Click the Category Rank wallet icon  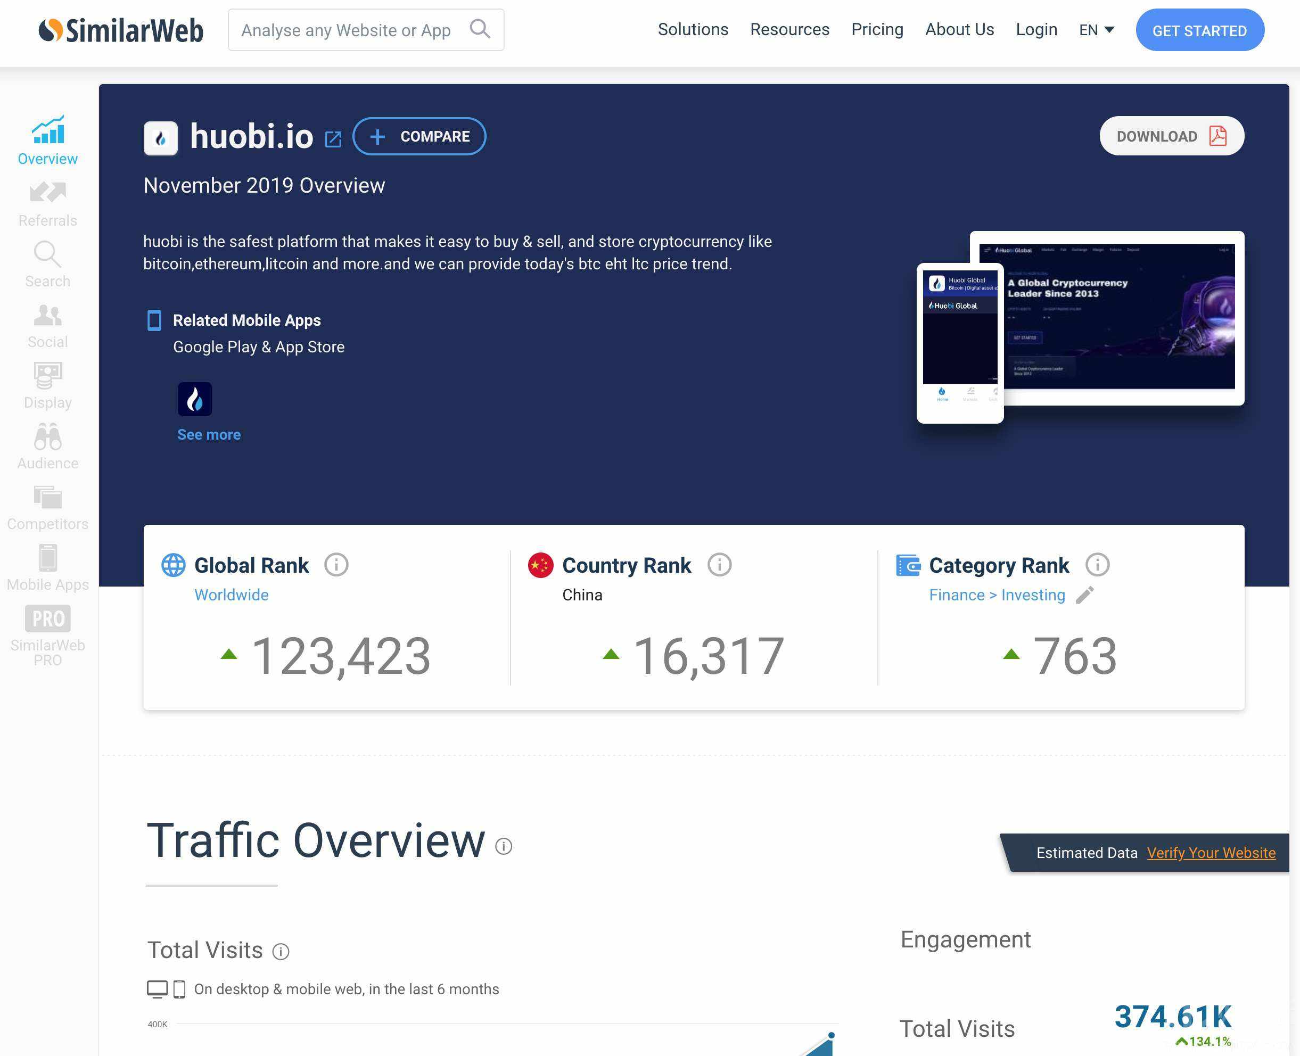pyautogui.click(x=908, y=565)
